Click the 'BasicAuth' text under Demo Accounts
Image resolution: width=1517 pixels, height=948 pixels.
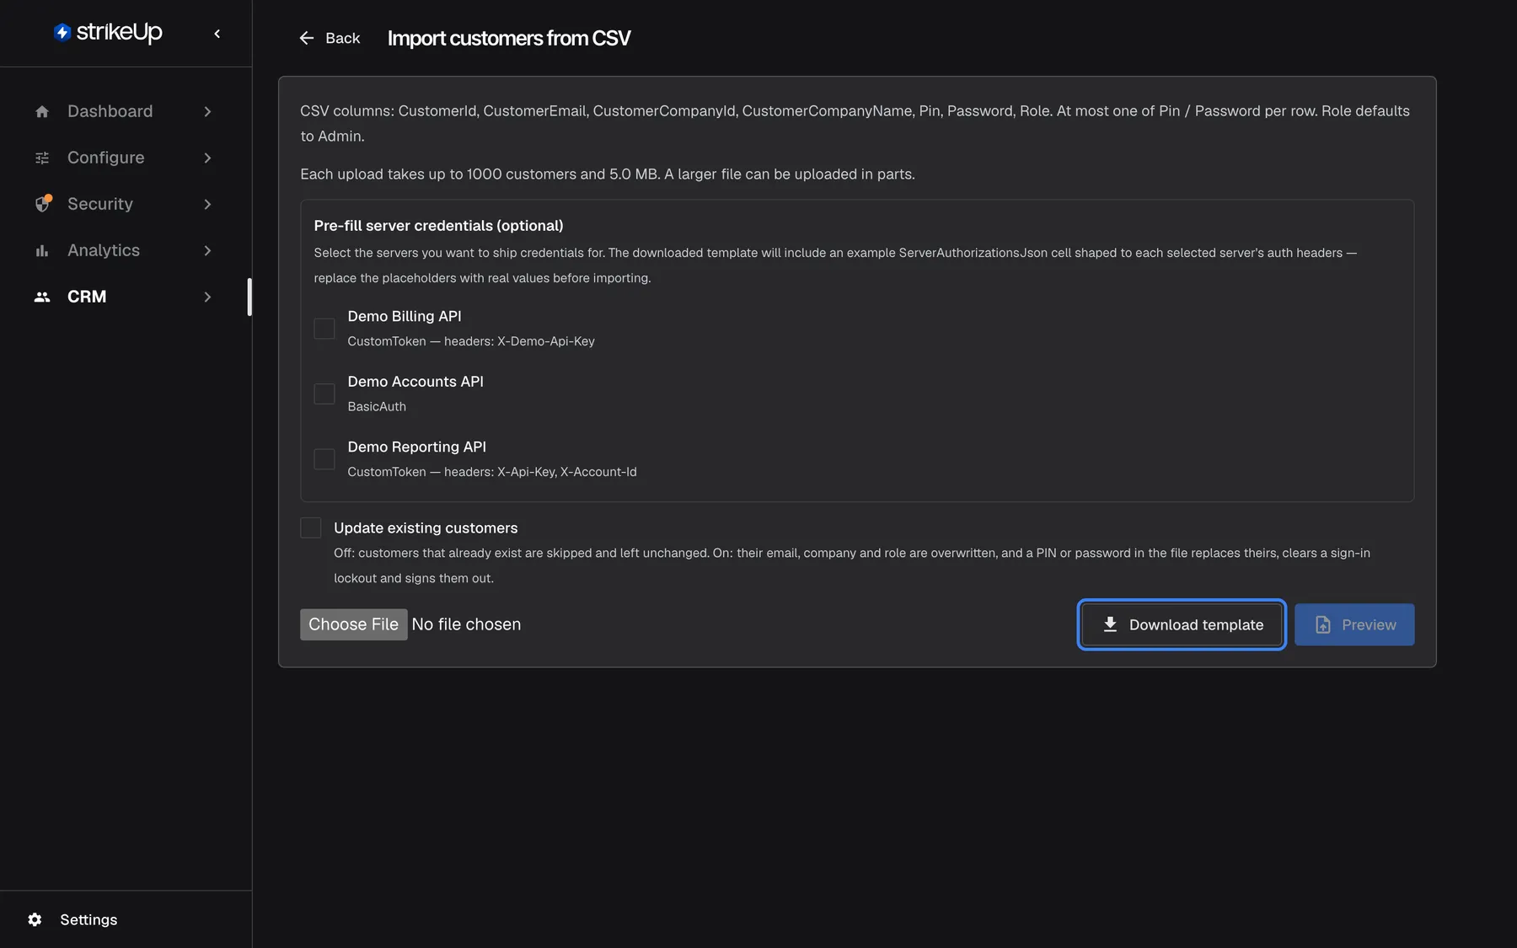click(377, 406)
